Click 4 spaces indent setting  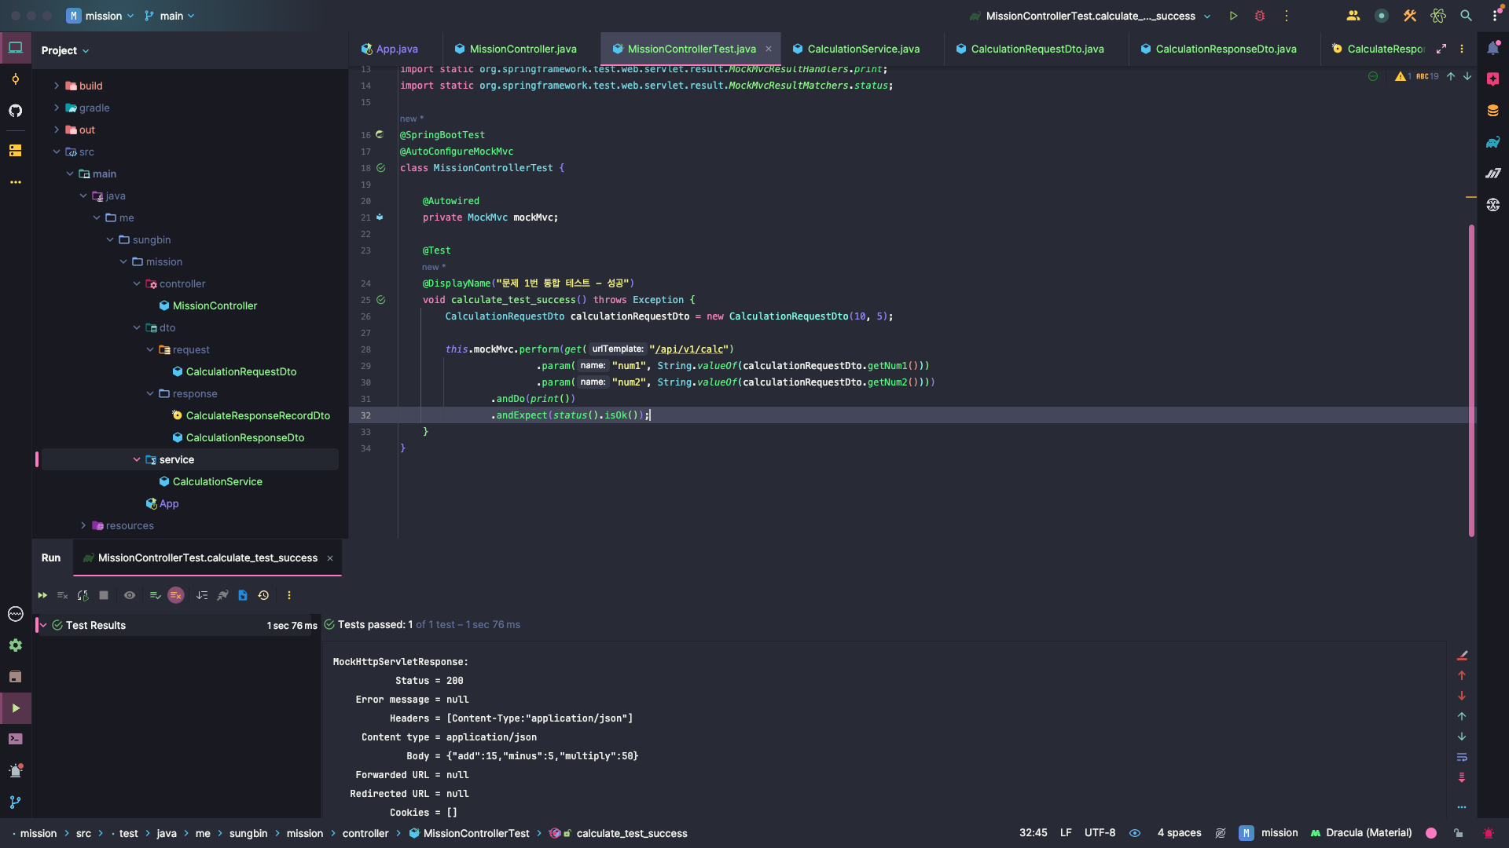coord(1179,833)
